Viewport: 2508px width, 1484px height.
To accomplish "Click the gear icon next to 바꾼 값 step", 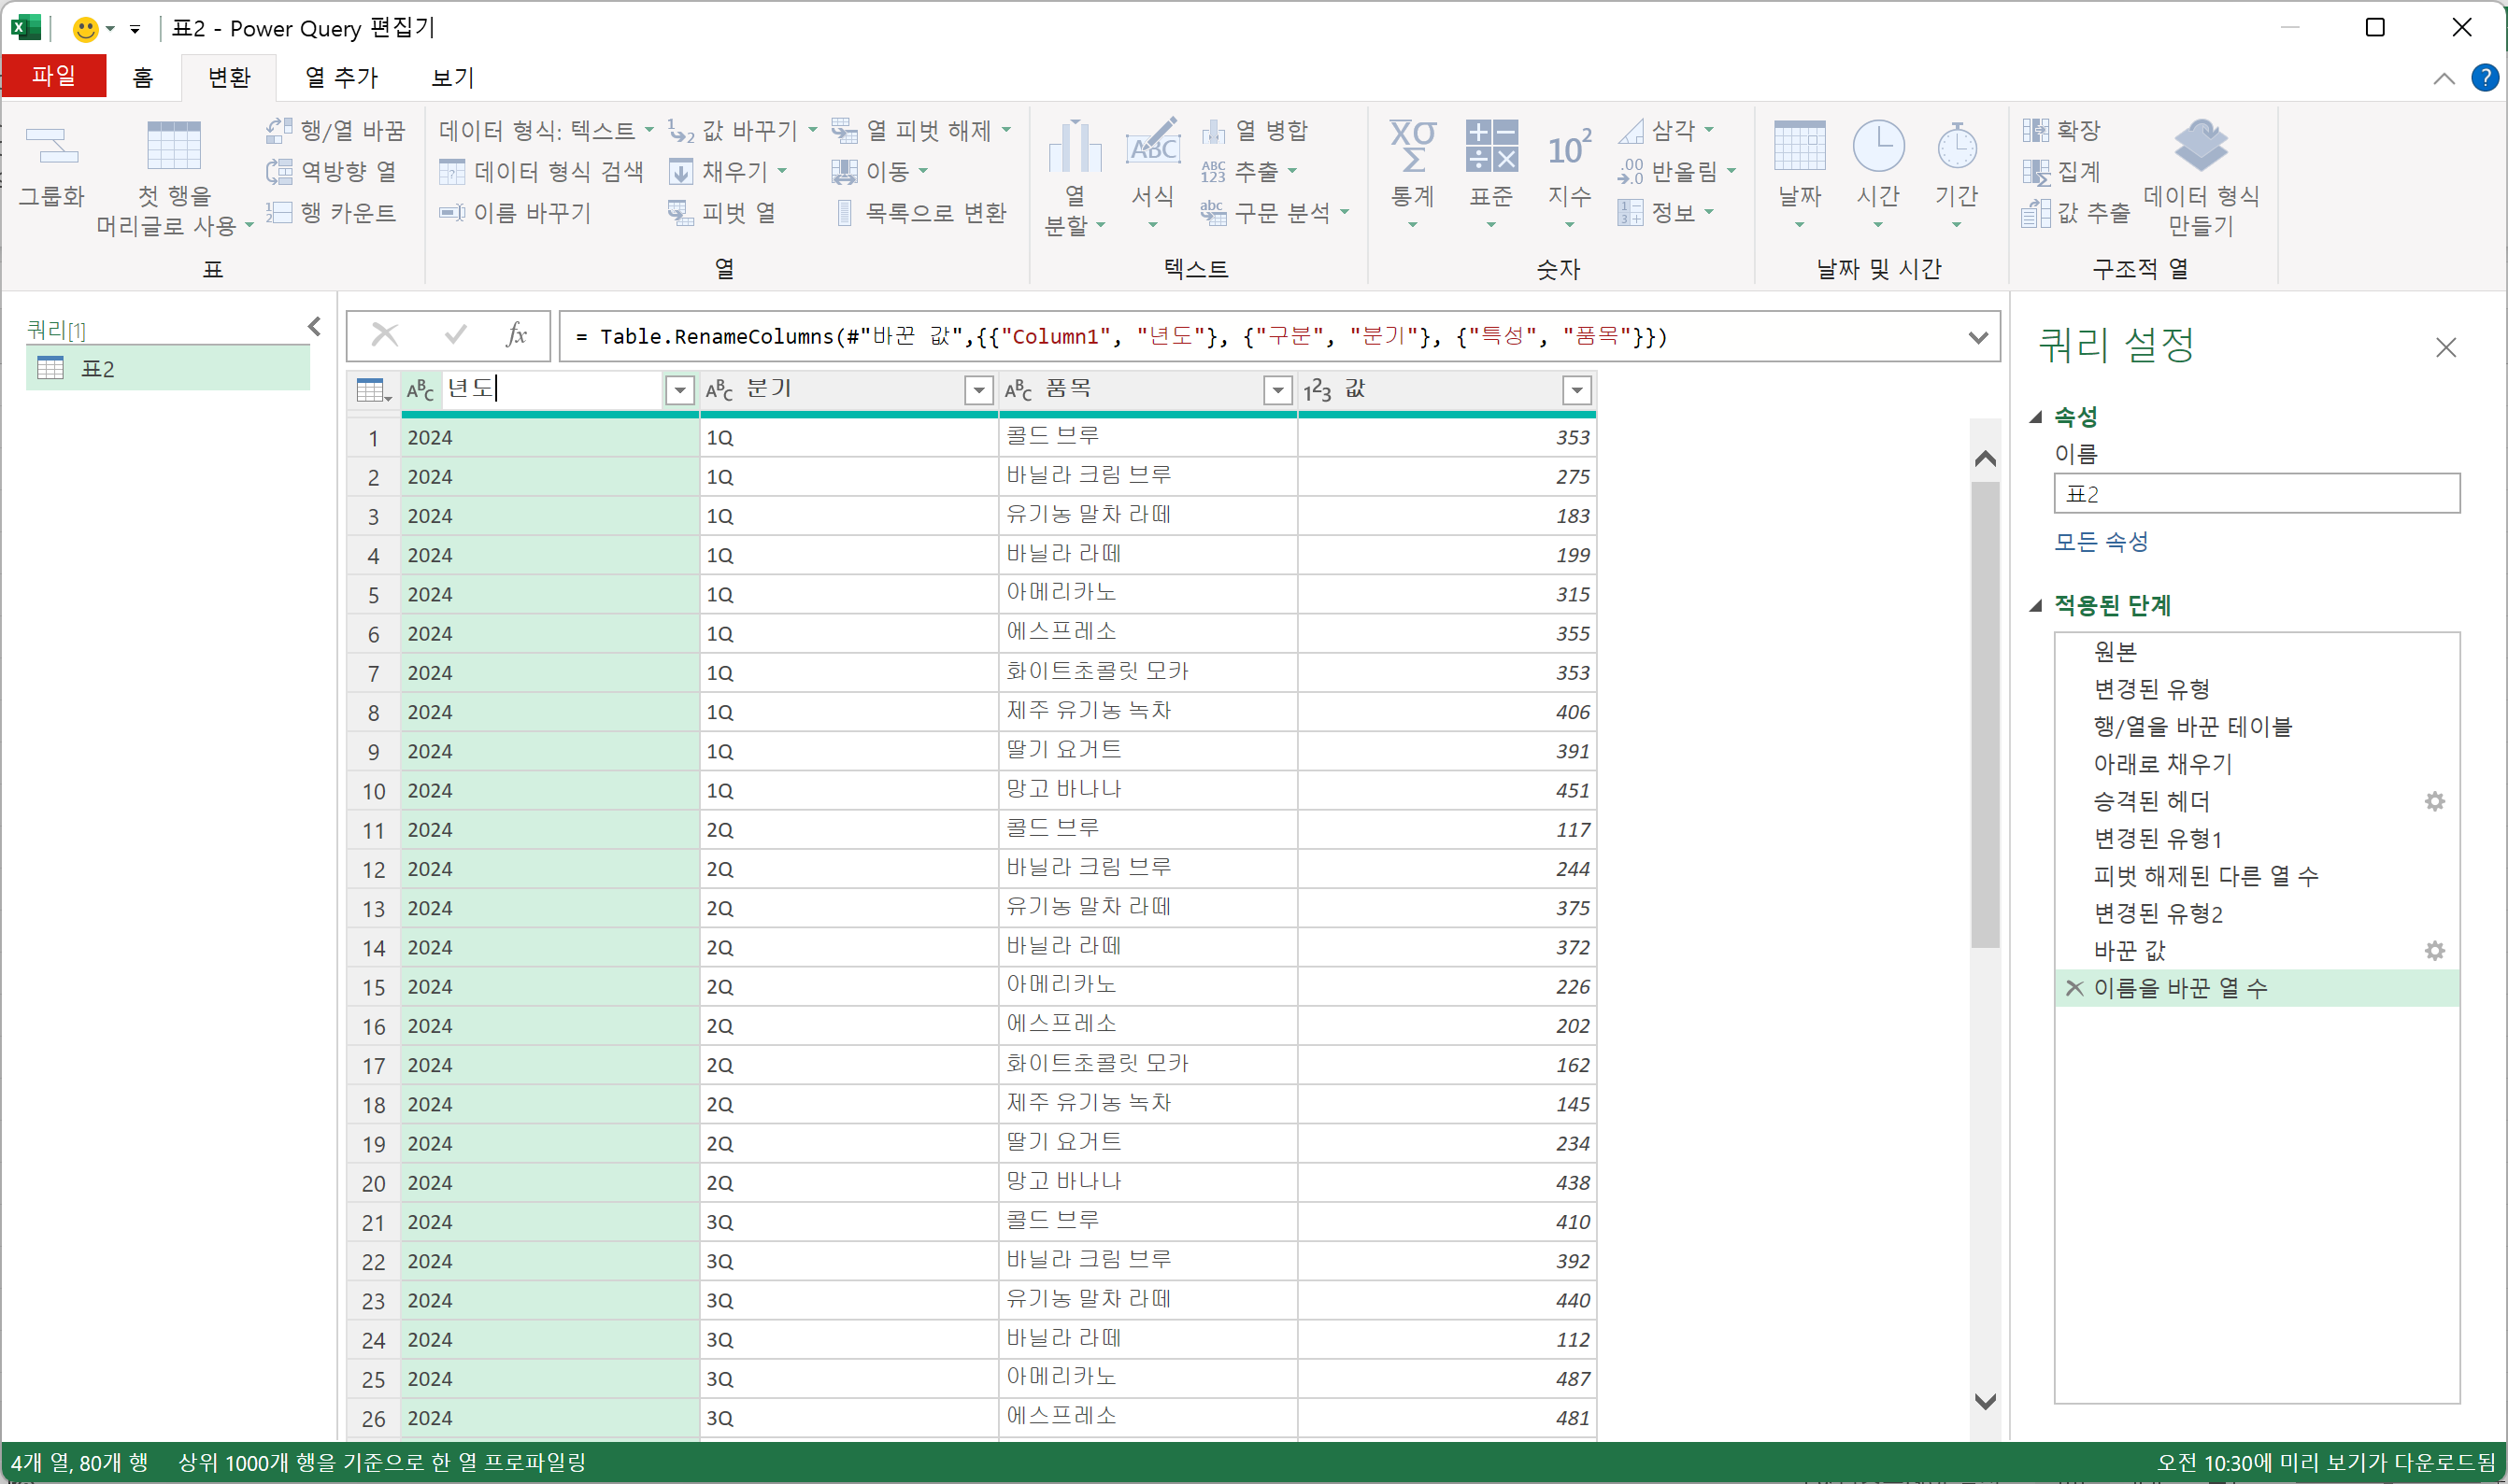I will (2434, 951).
